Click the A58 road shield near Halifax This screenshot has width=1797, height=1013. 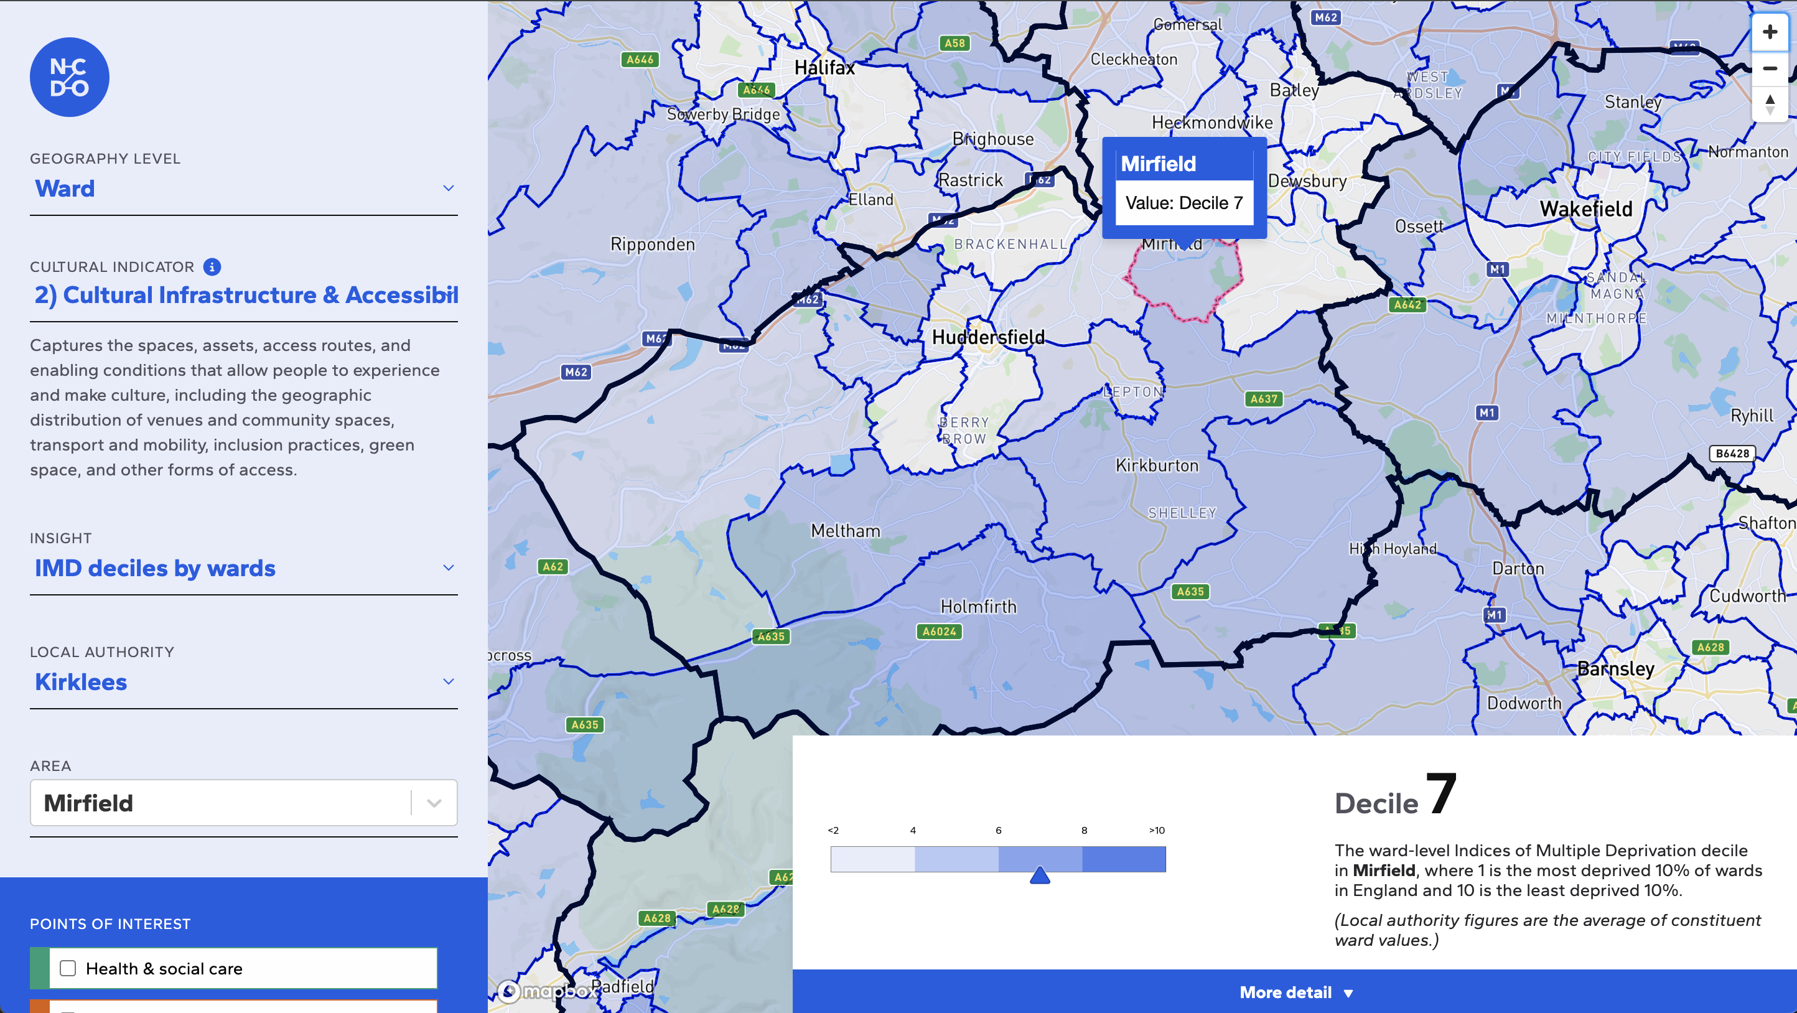[954, 44]
